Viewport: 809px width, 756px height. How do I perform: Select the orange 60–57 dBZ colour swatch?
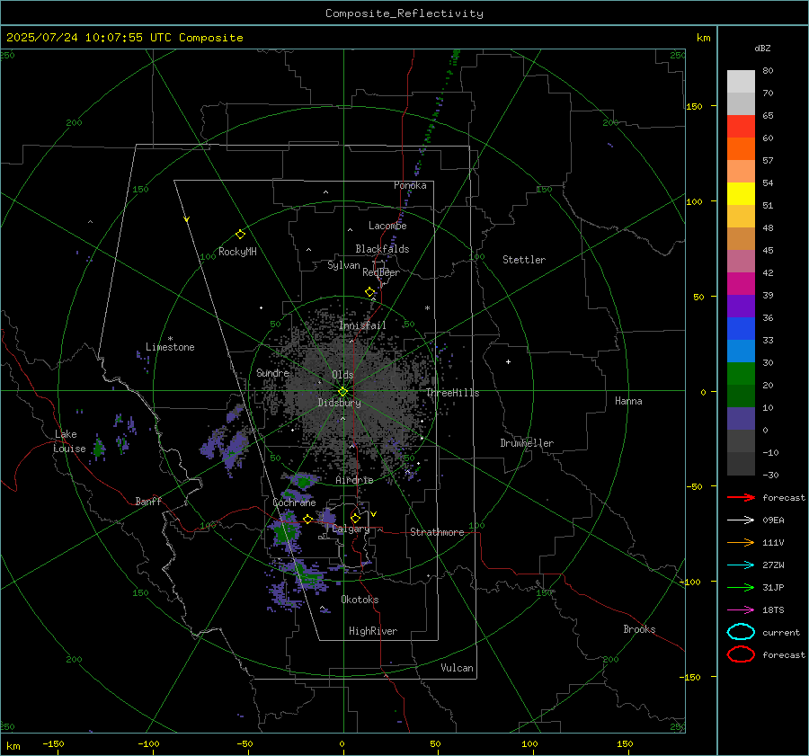pos(741,149)
